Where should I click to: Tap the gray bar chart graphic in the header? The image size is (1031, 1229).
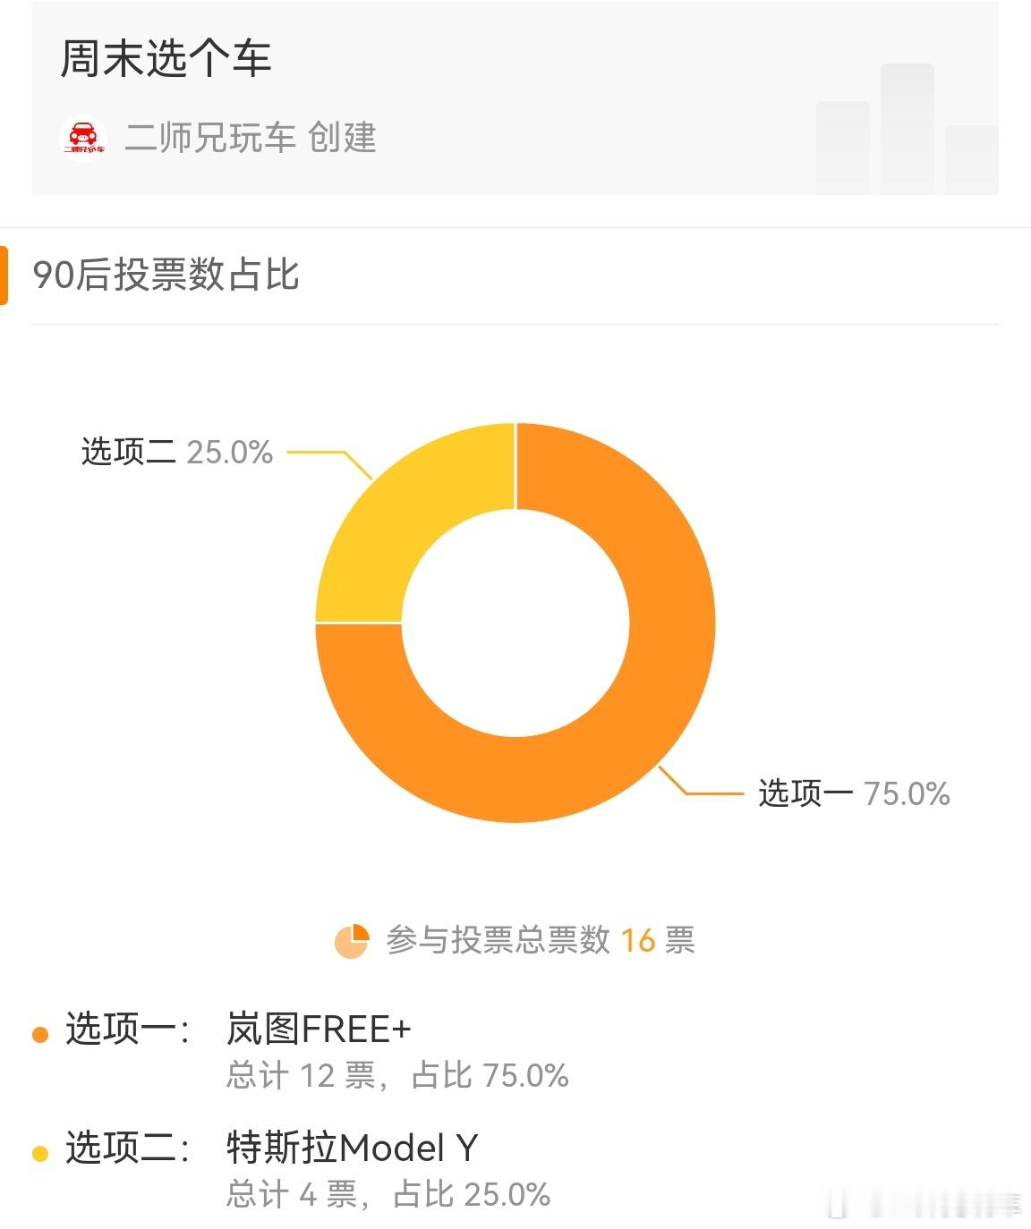coord(907,129)
